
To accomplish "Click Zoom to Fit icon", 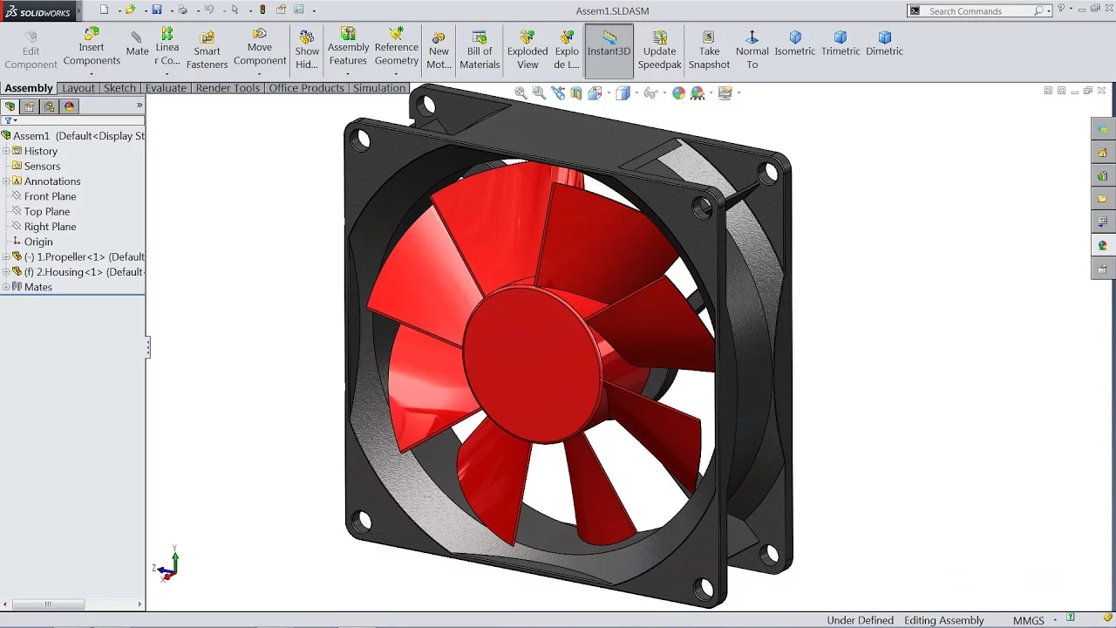I will [521, 92].
